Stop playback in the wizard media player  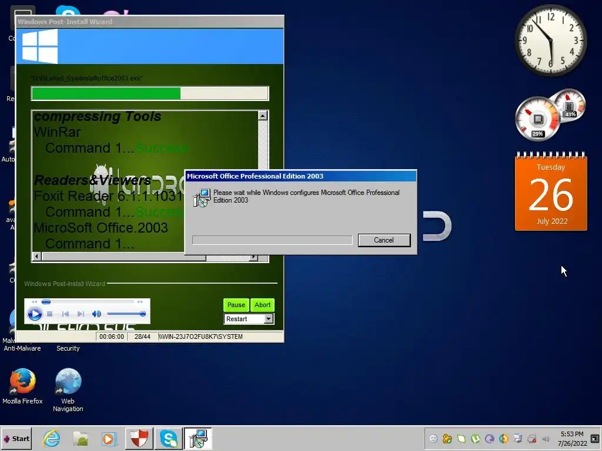click(x=49, y=314)
